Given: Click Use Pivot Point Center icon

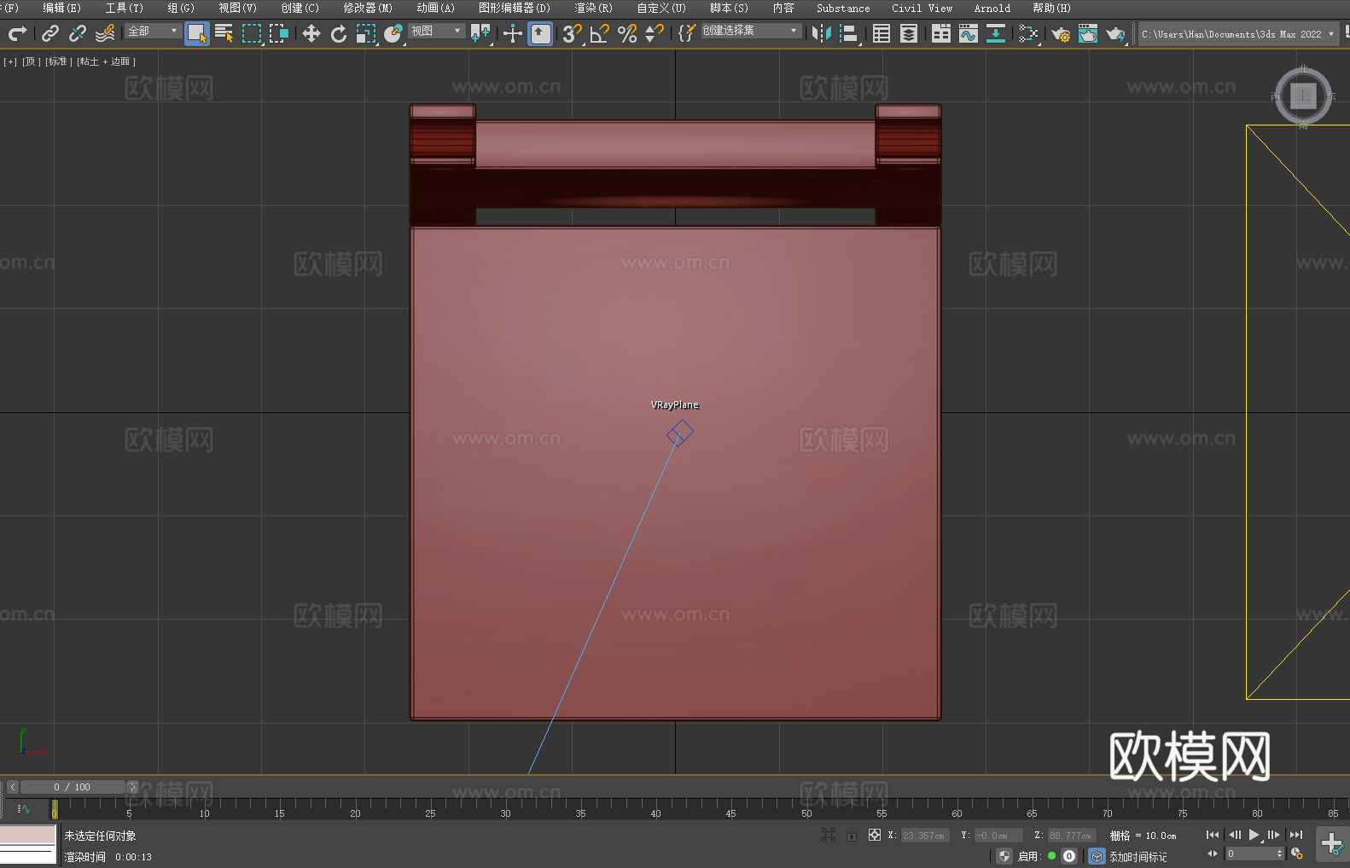Looking at the screenshot, I should tap(480, 33).
